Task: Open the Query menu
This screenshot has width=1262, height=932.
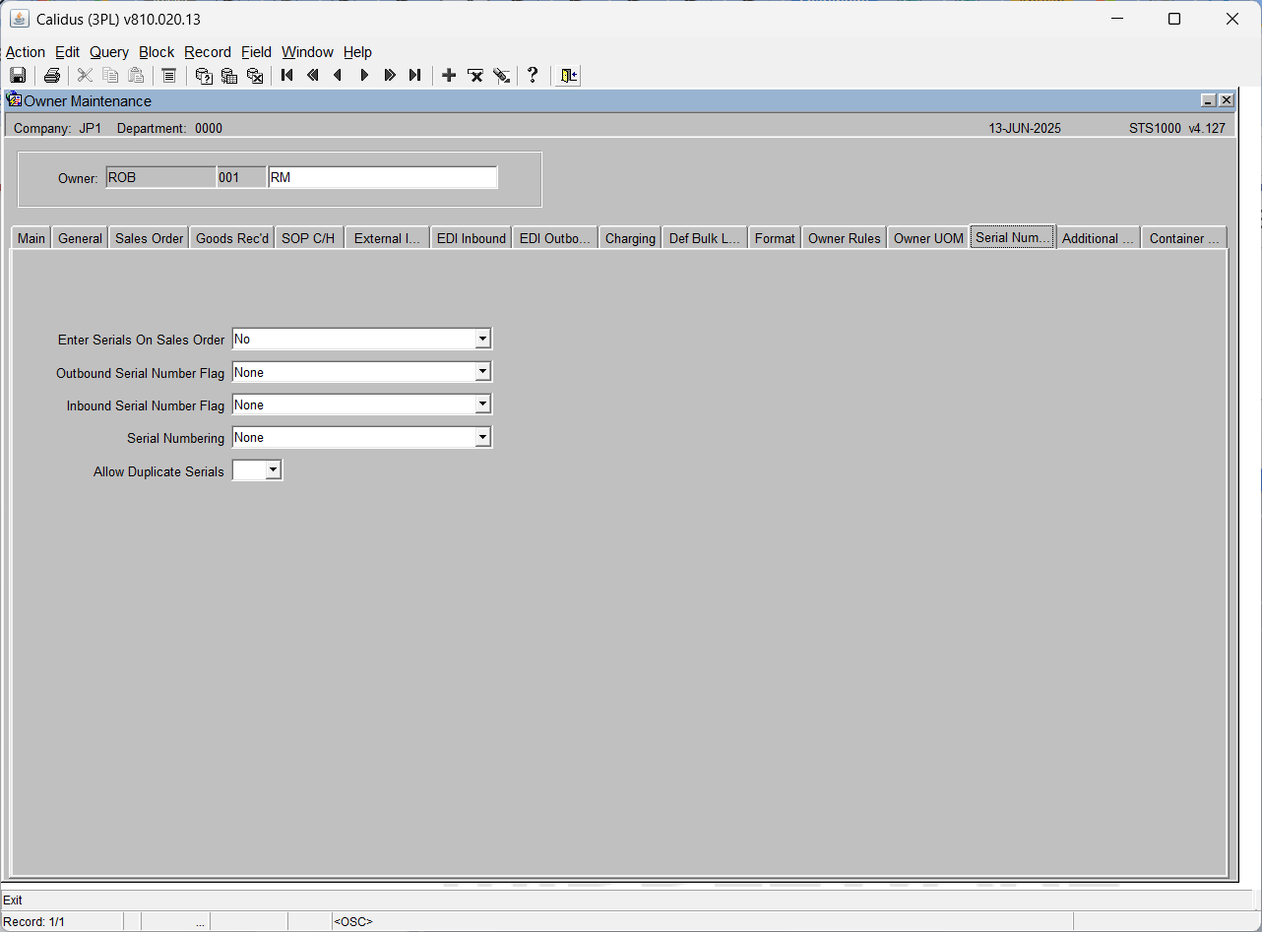Action: [109, 52]
